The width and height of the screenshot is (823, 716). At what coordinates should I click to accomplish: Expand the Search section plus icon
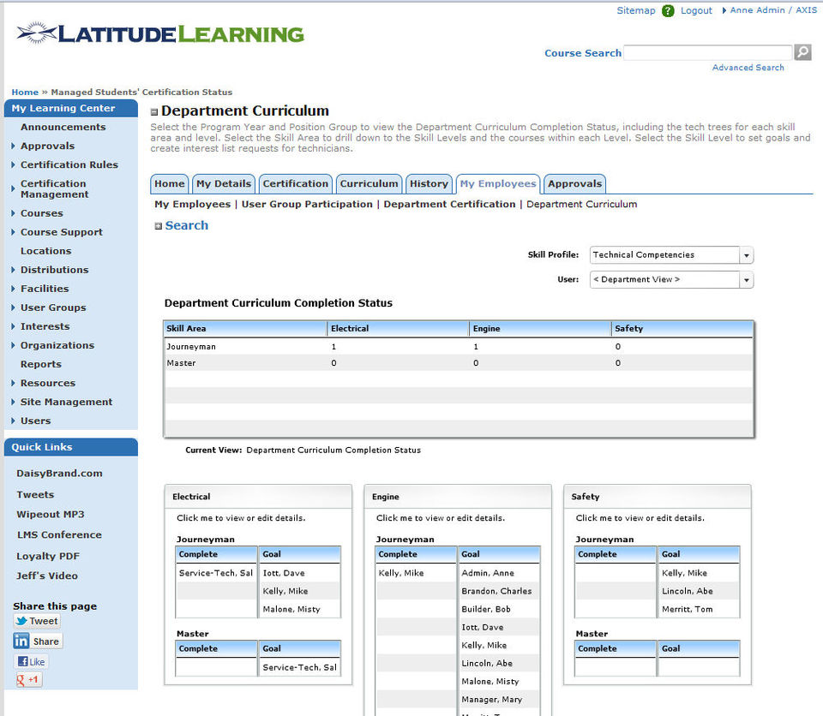click(x=159, y=226)
